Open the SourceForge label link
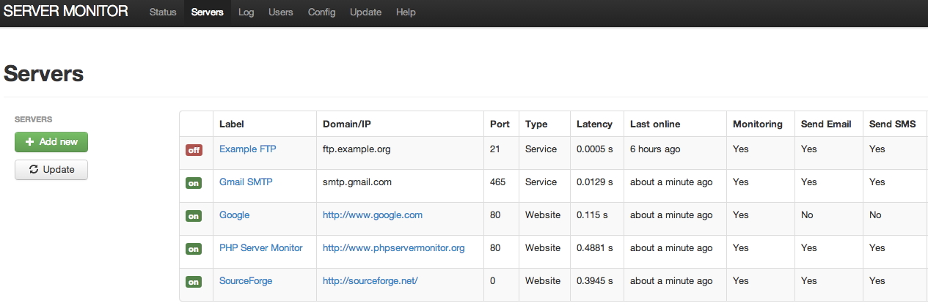This screenshot has height=306, width=928. pos(244,280)
